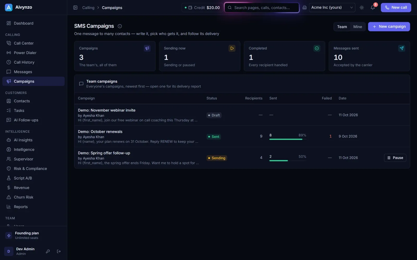Collapse the sidebar panel icon
Screen dimensions: 417x260
[75, 8]
